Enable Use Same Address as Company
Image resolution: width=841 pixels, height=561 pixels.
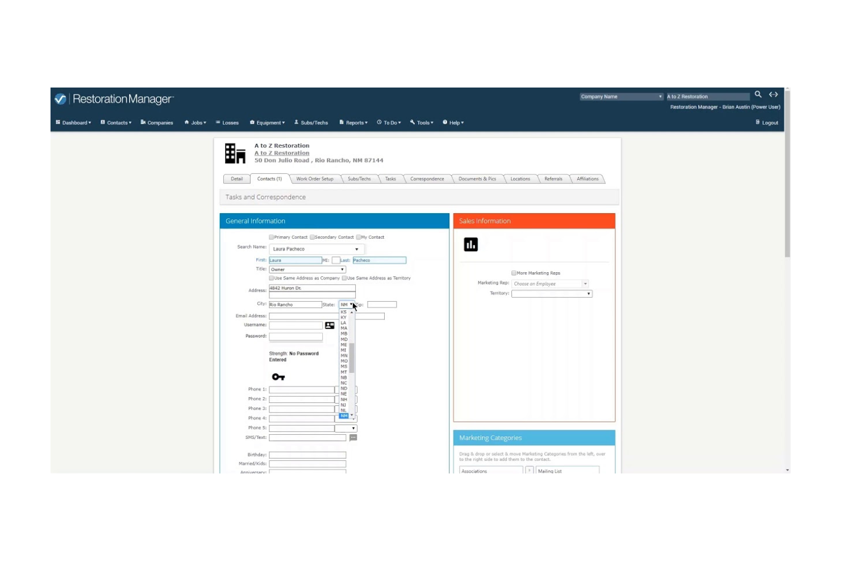(272, 279)
